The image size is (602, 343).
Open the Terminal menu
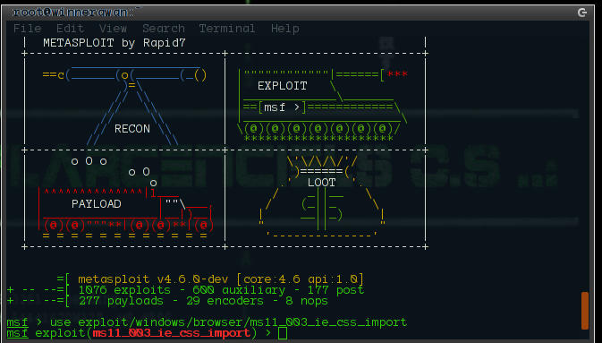(x=227, y=29)
